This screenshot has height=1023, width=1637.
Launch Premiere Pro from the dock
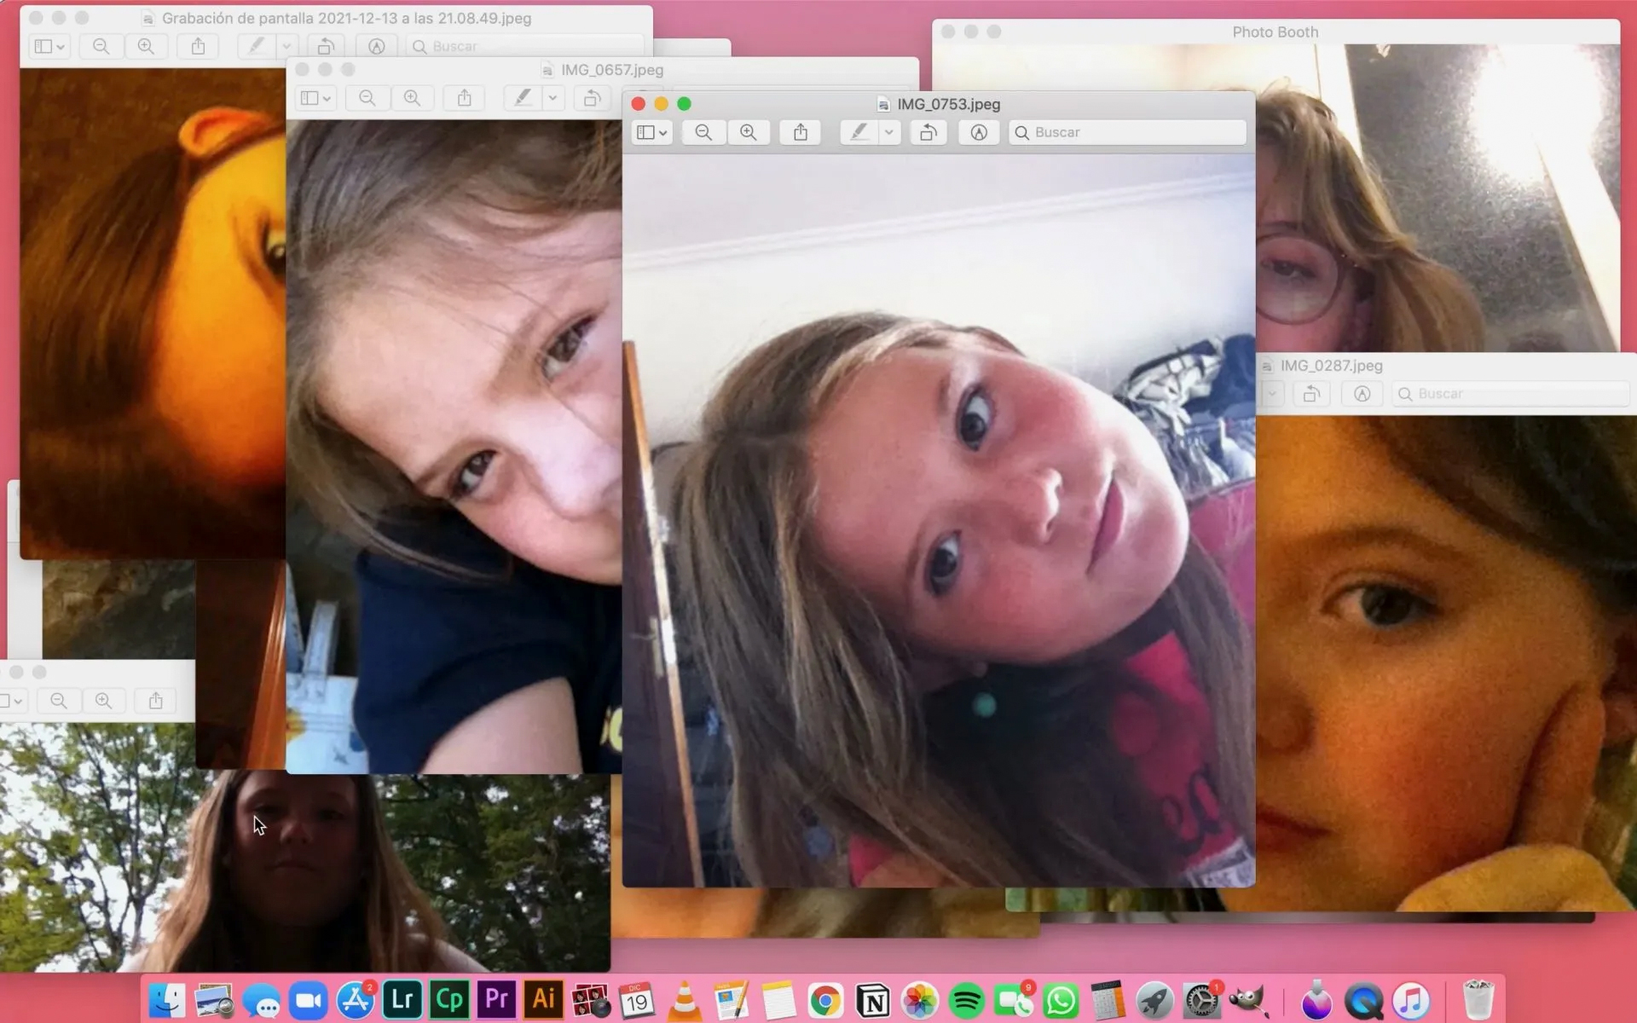pos(496,999)
